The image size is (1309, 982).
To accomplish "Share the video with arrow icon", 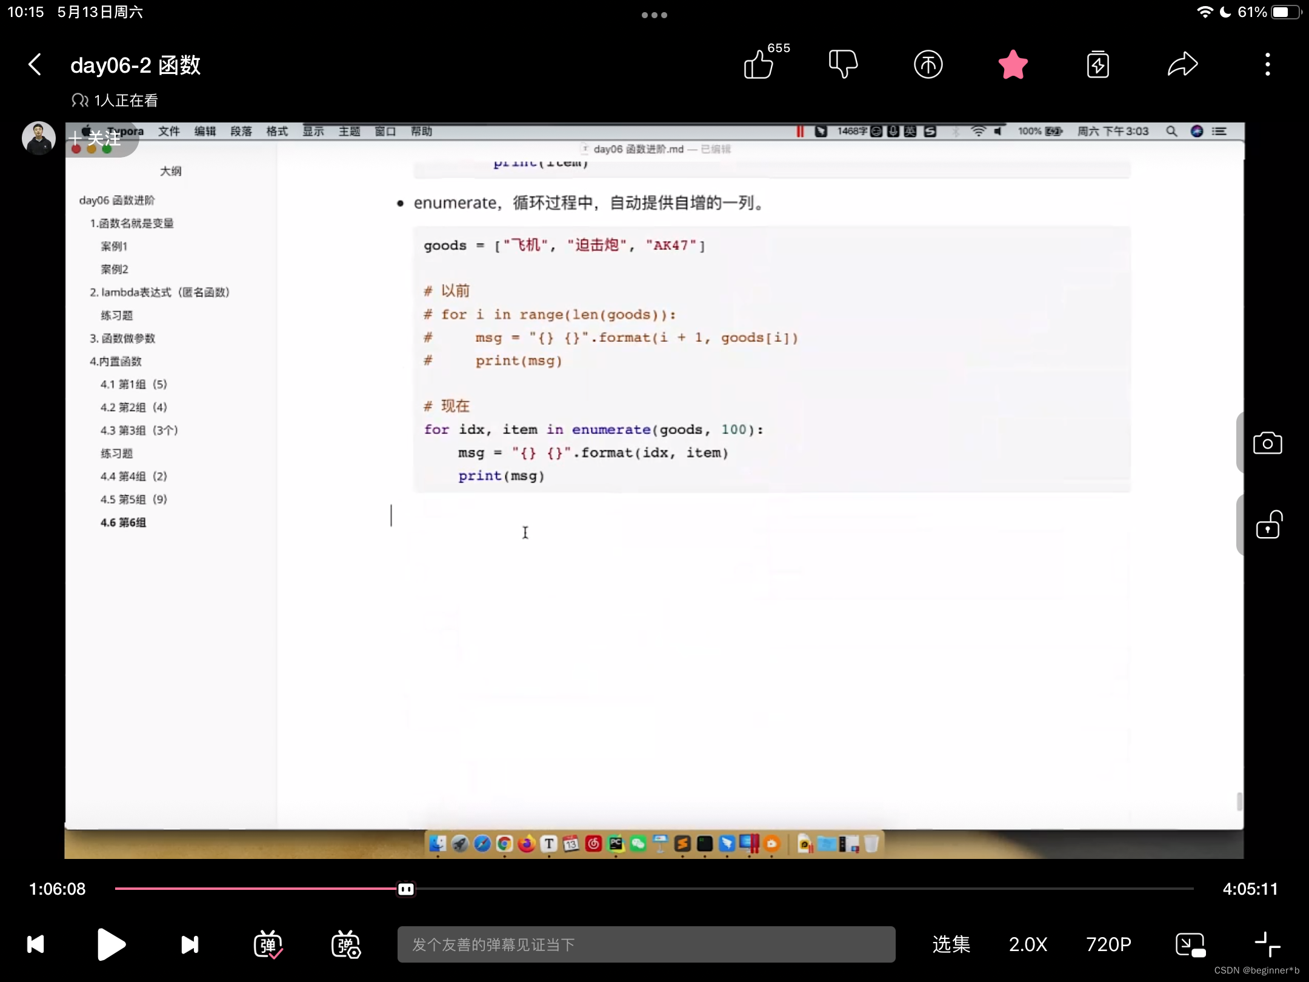I will click(x=1182, y=64).
